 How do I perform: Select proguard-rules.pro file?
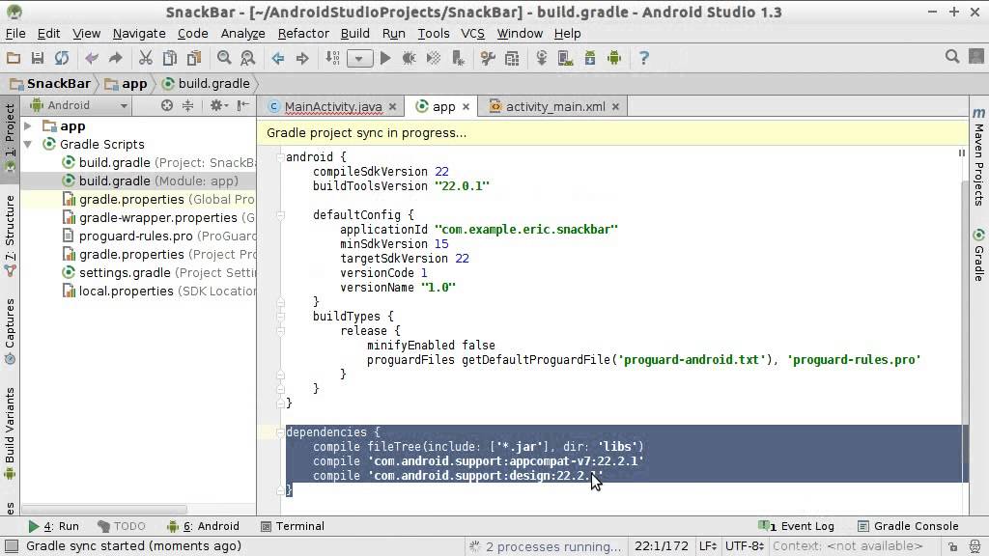click(157, 236)
